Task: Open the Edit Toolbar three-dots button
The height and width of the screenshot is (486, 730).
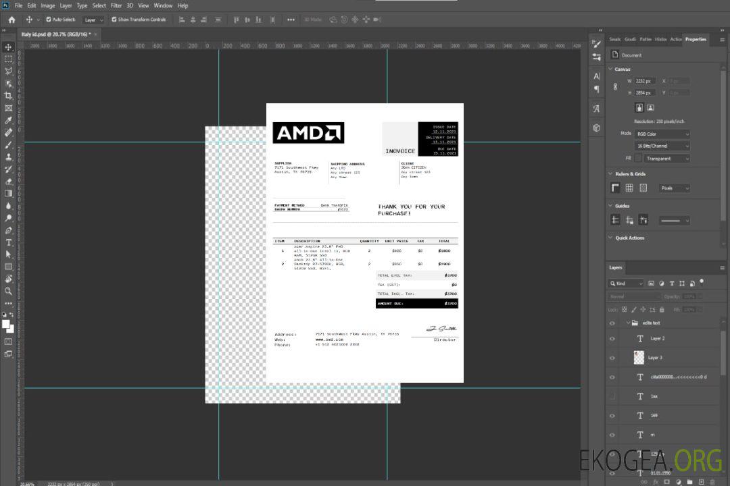Action: (8, 303)
